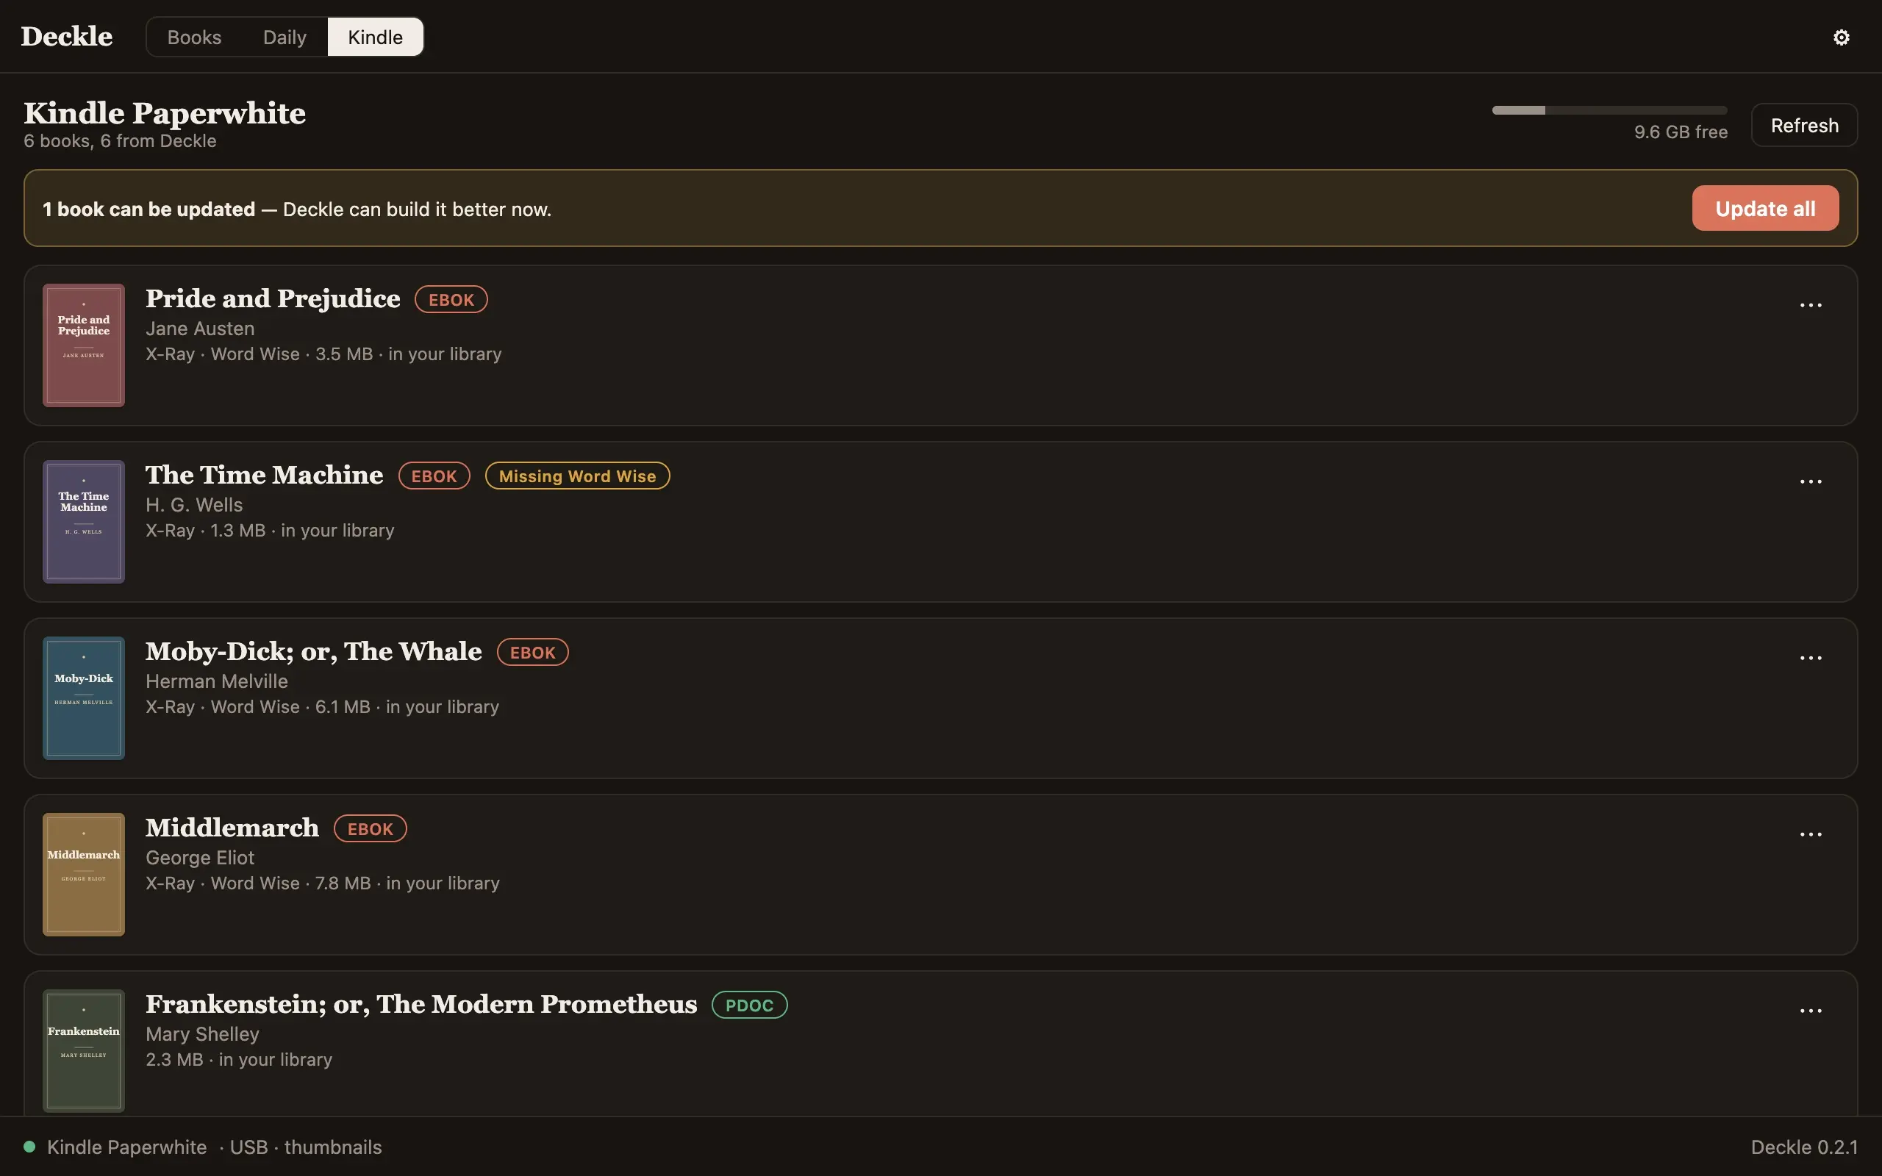The width and height of the screenshot is (1882, 1176).
Task: Select the Pride and Prejudice cover thumbnail
Action: (84, 345)
